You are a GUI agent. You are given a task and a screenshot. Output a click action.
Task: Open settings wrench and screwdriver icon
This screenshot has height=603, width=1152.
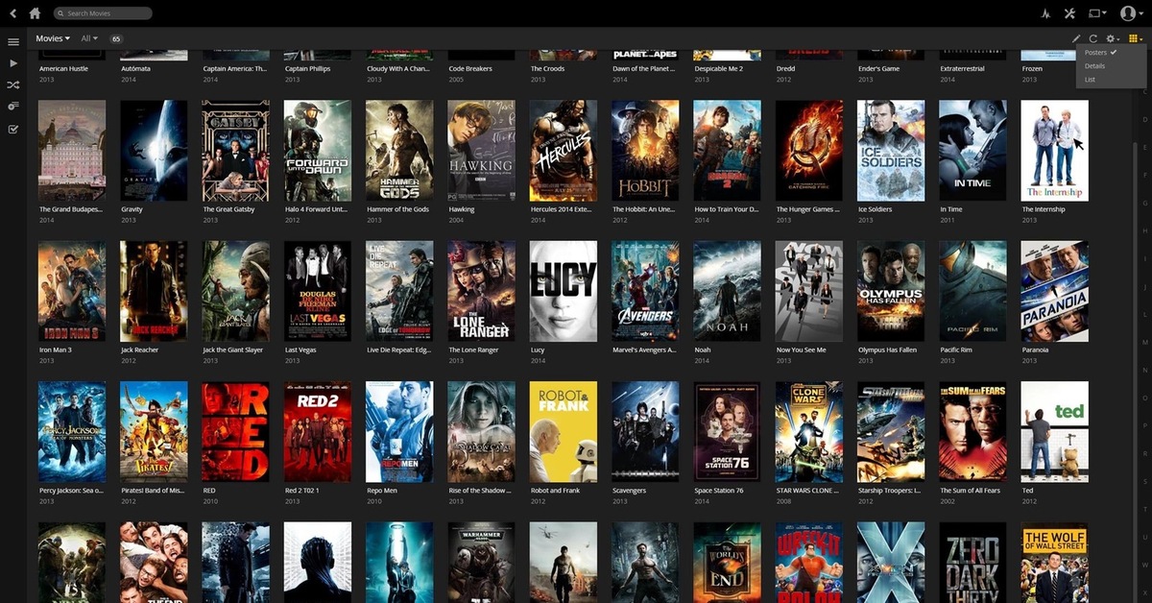click(x=1069, y=13)
